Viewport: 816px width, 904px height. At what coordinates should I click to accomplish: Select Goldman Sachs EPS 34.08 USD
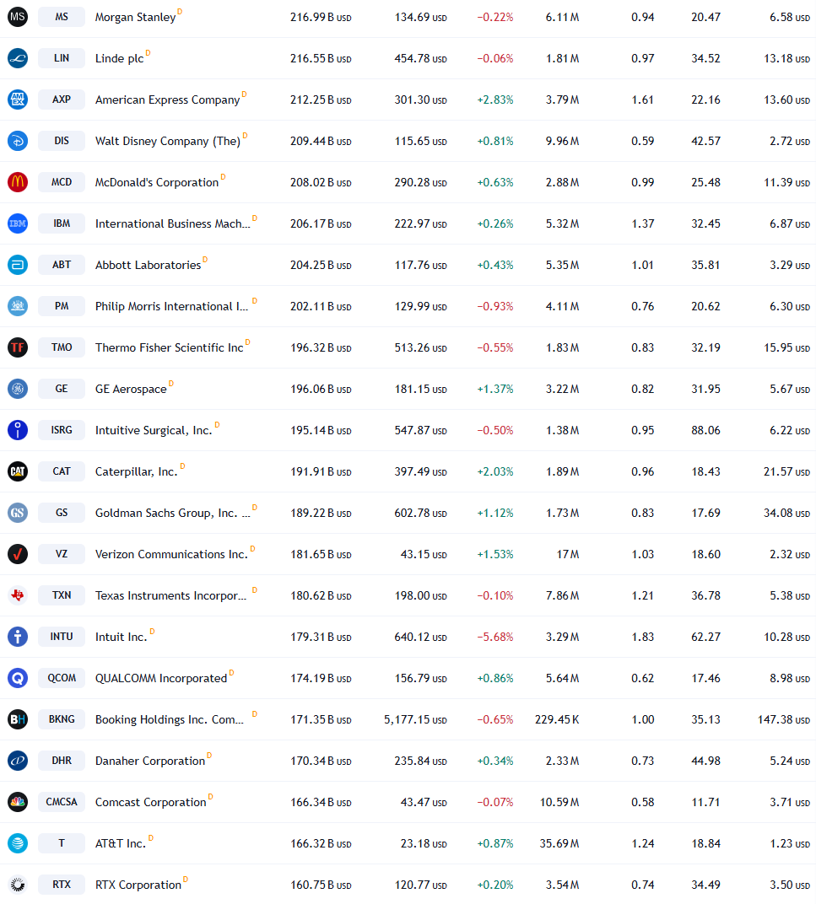click(786, 513)
